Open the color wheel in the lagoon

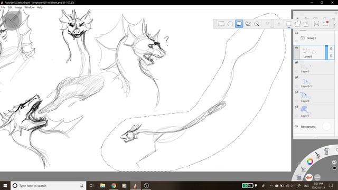coord(310,161)
